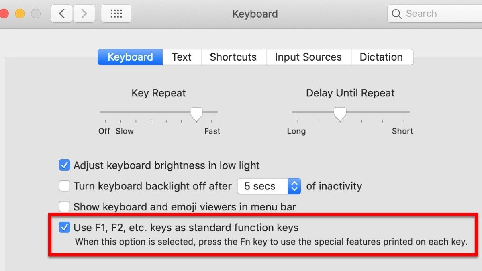Image resolution: width=482 pixels, height=271 pixels.
Task: Switch to the Text tab
Action: [182, 57]
